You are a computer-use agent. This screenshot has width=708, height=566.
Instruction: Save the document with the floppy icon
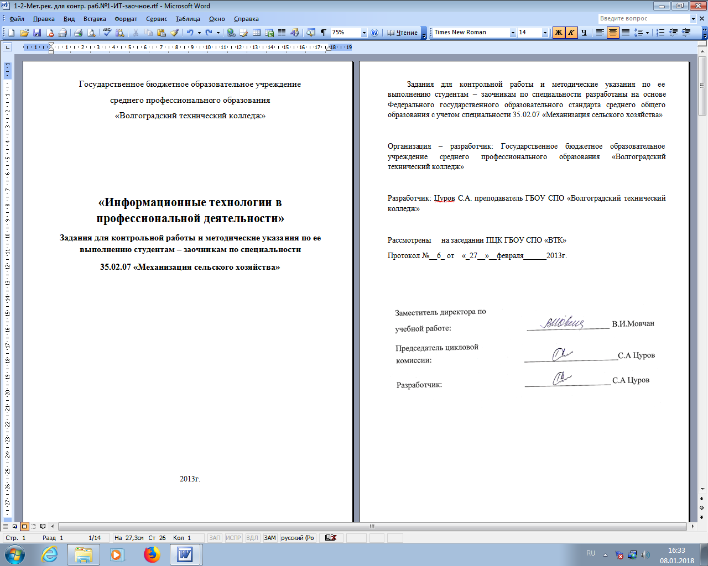(37, 33)
